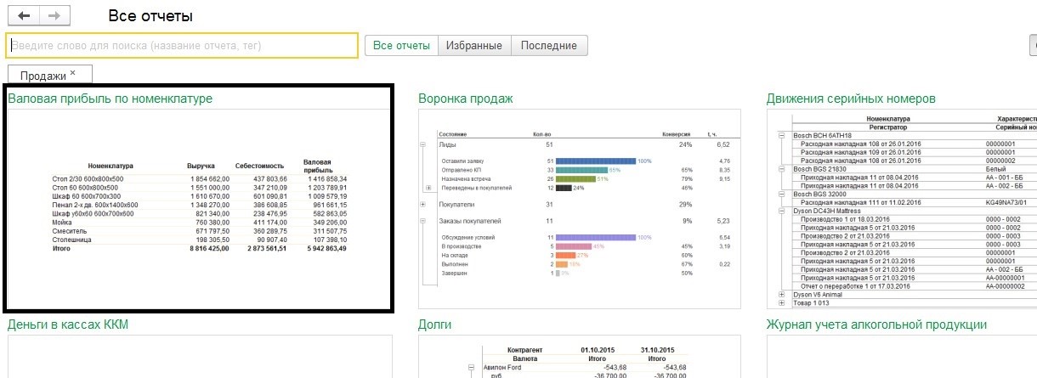
Task: Click the forward arrow navigation button
Action: [x=54, y=16]
